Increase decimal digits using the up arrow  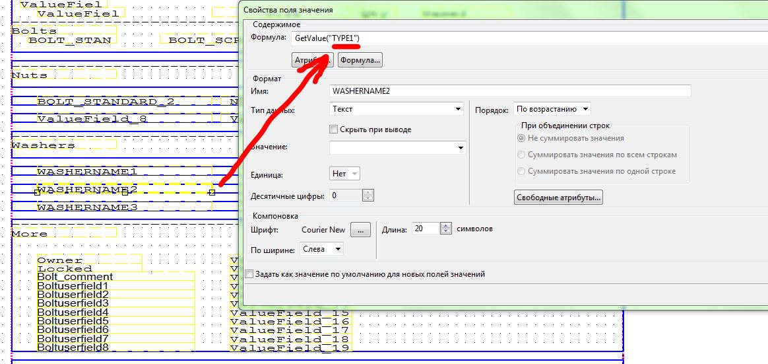368,192
